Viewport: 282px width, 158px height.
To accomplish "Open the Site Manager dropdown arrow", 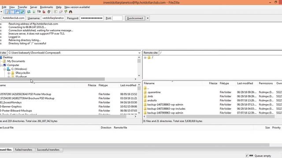I will coord(1,12).
